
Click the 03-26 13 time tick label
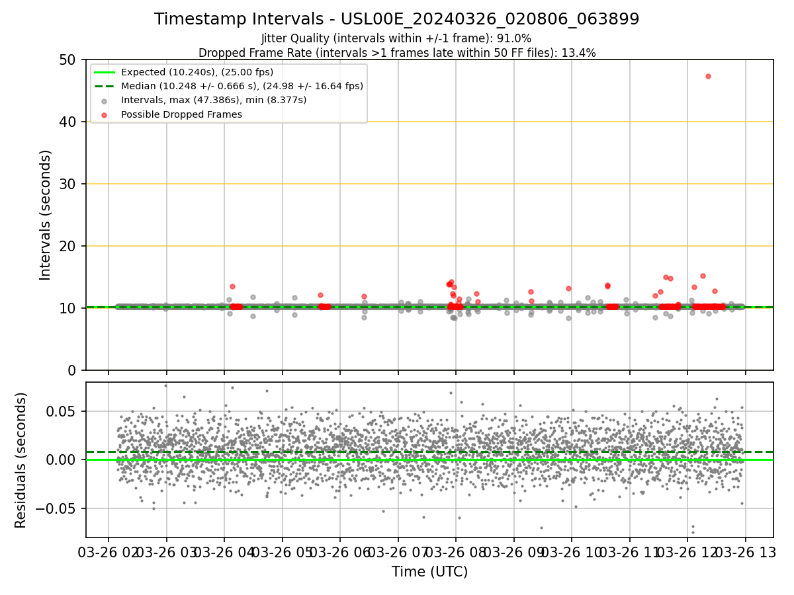(745, 552)
